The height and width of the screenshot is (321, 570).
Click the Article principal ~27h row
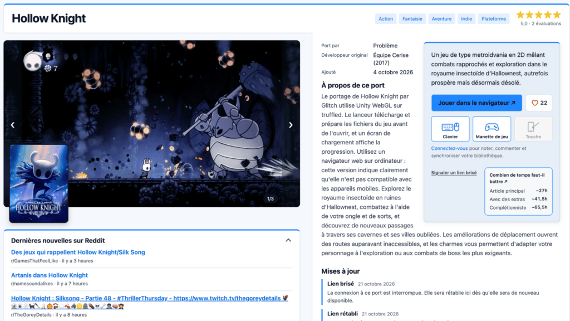click(518, 191)
